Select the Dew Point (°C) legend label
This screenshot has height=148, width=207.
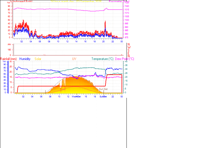coord(125,59)
